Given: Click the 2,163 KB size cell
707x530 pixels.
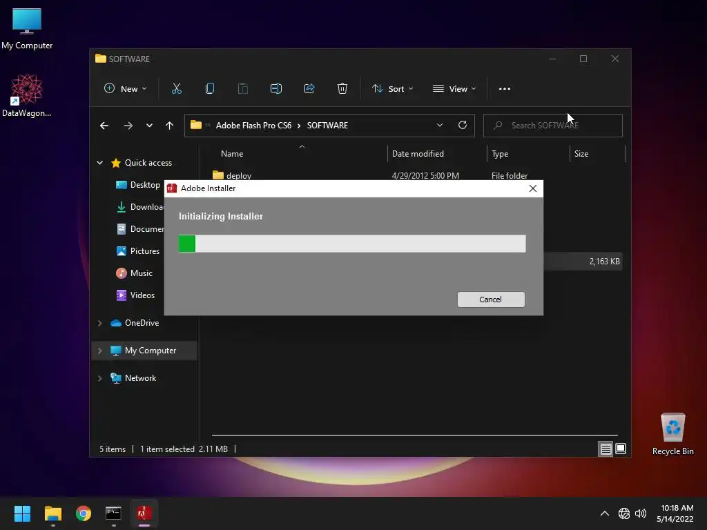Looking at the screenshot, I should coord(604,262).
